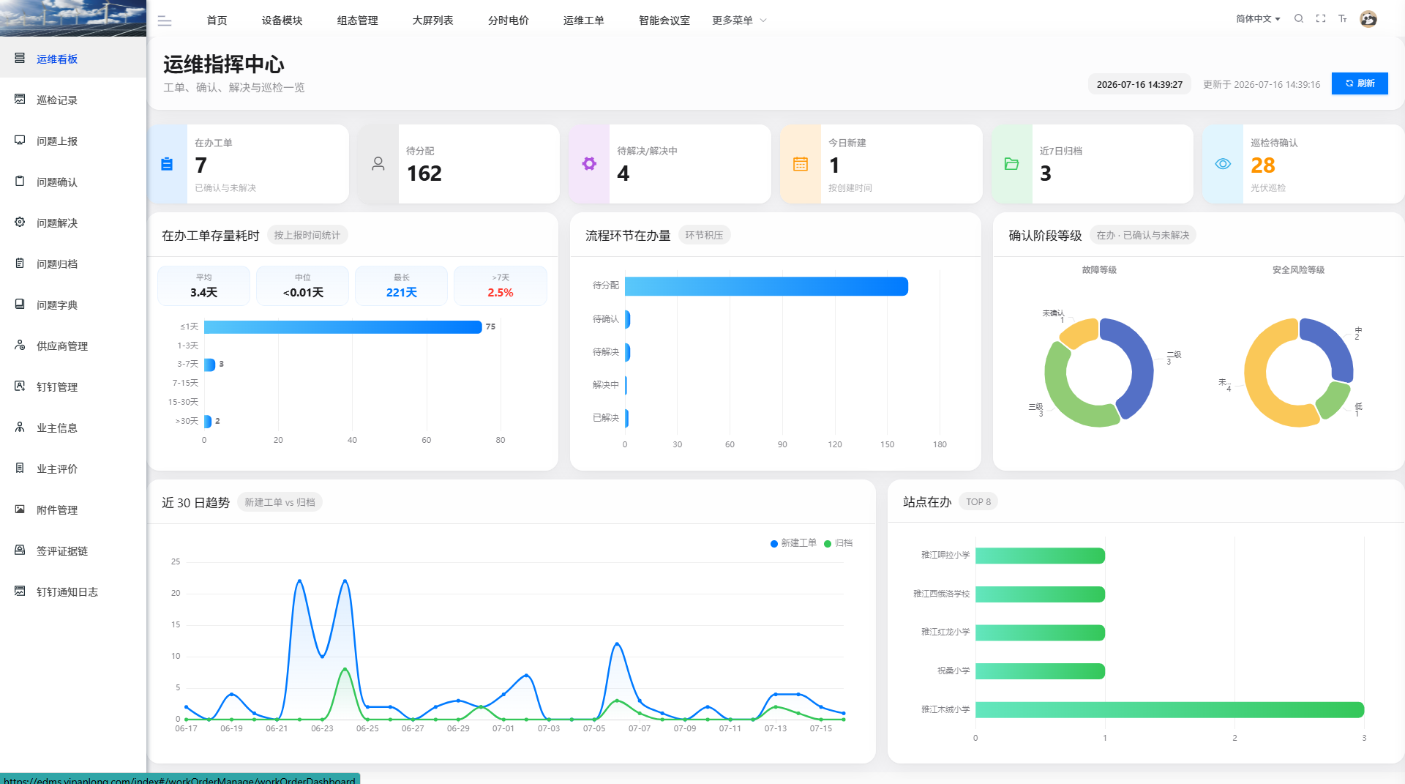Screen dimensions: 1405x784
Task: Click the 在办工单 clipboard icon
Action: click(x=167, y=164)
